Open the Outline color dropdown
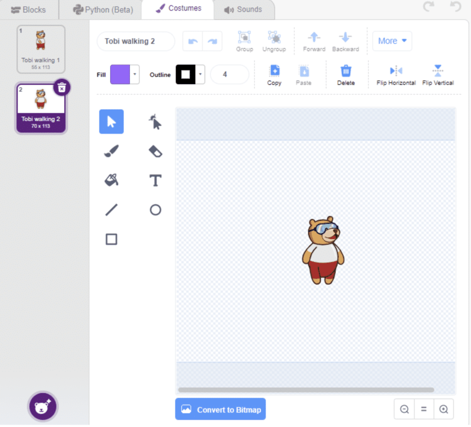The width and height of the screenshot is (471, 427). (x=201, y=74)
